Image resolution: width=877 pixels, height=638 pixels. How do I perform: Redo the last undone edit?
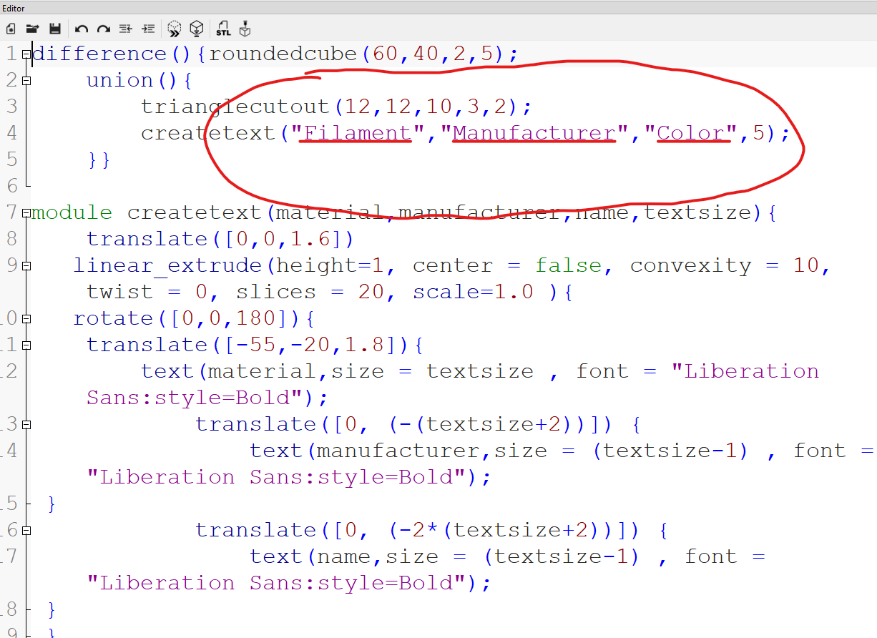[x=104, y=29]
